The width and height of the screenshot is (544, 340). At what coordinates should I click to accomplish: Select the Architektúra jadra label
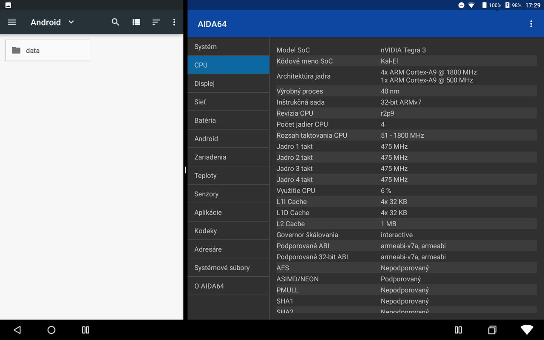(303, 76)
